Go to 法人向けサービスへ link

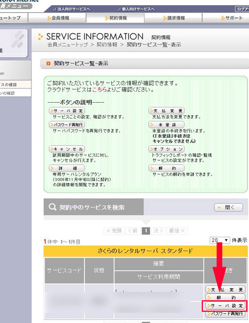71,9
